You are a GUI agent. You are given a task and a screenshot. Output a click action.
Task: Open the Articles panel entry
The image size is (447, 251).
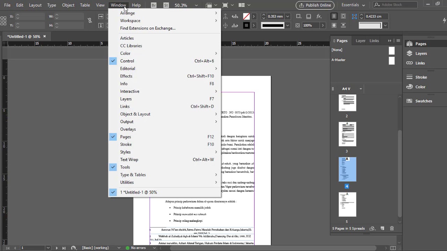point(164,38)
